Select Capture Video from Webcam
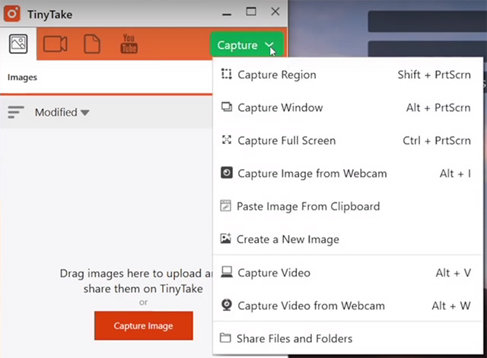This screenshot has height=358, width=487. tap(348, 305)
